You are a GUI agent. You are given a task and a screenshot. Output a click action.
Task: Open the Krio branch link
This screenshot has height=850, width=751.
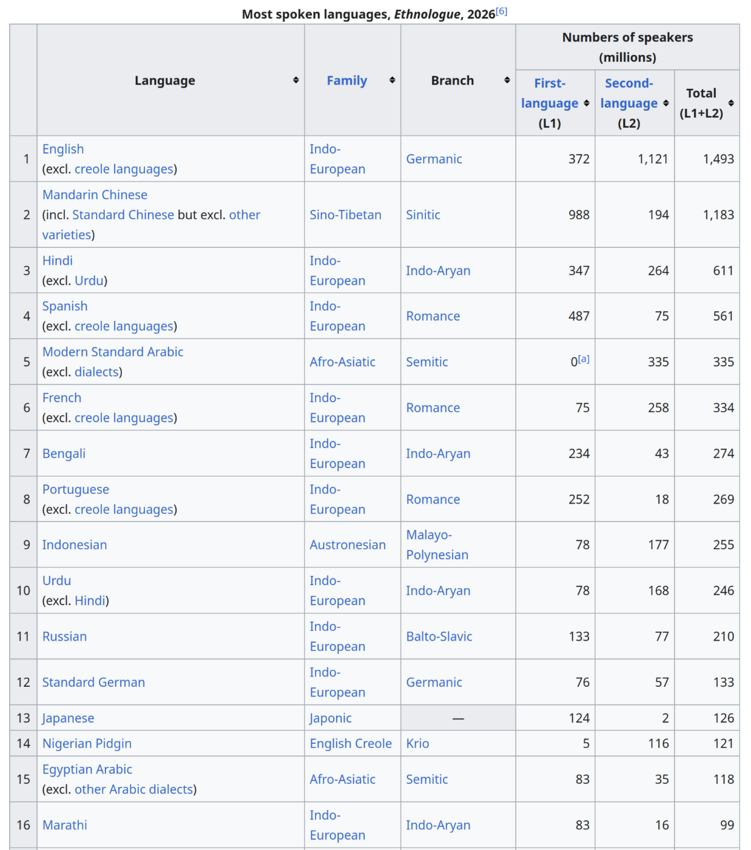pos(418,744)
